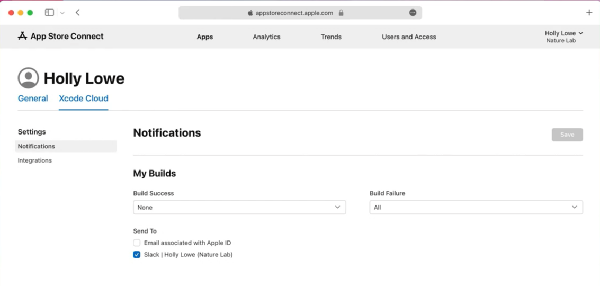Open the sidebar options chevron
600x286 pixels.
tap(62, 13)
